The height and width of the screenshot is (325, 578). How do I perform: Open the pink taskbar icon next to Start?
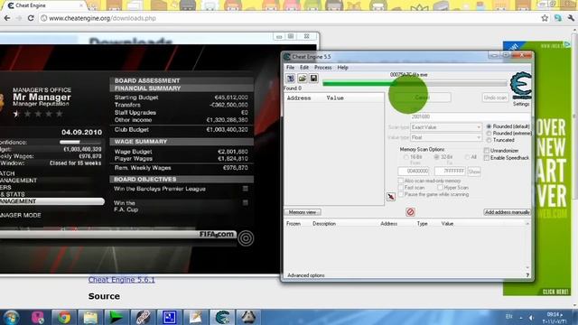38,317
